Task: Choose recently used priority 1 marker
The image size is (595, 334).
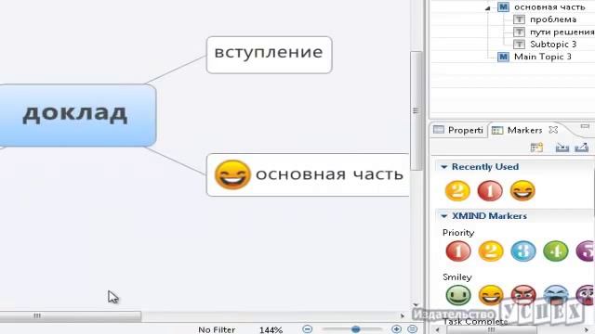Action: [490, 190]
